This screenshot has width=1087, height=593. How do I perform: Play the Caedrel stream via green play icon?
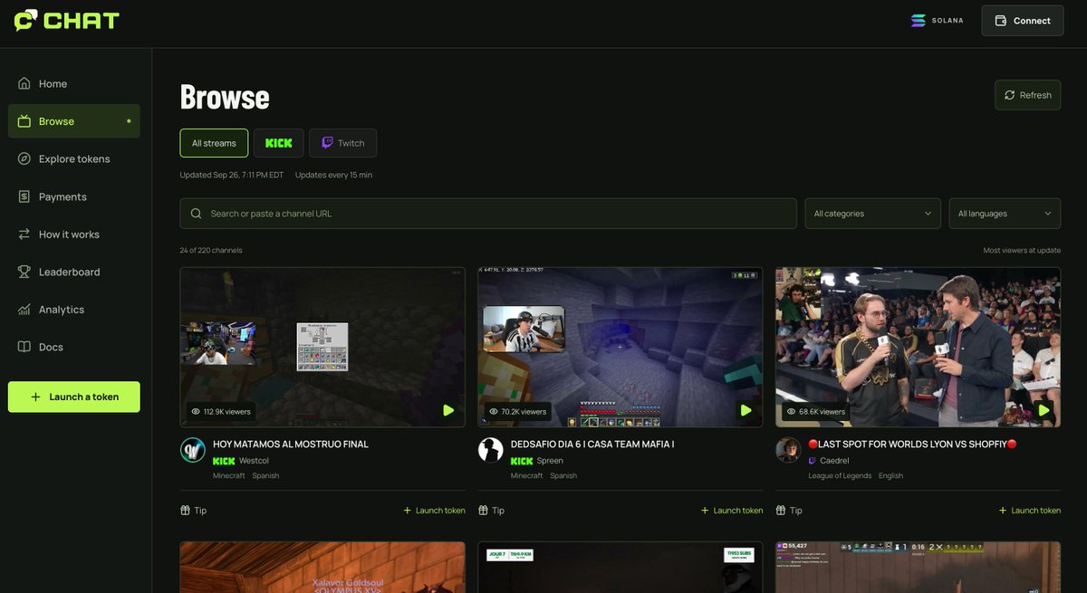click(1044, 410)
